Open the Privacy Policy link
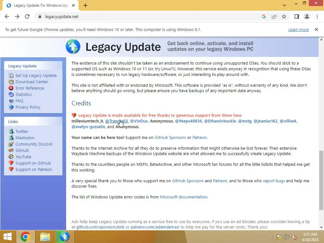Viewport: 324px width, 243px height. click(x=28, y=107)
